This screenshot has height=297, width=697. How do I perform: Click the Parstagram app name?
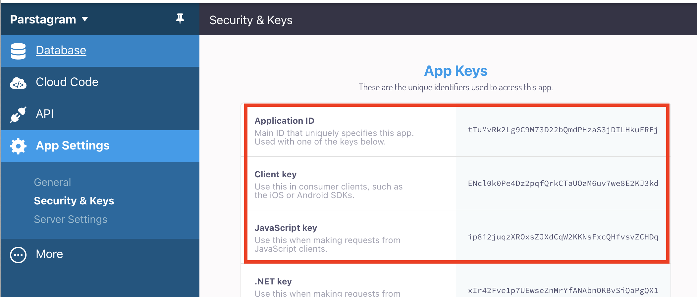pyautogui.click(x=43, y=19)
